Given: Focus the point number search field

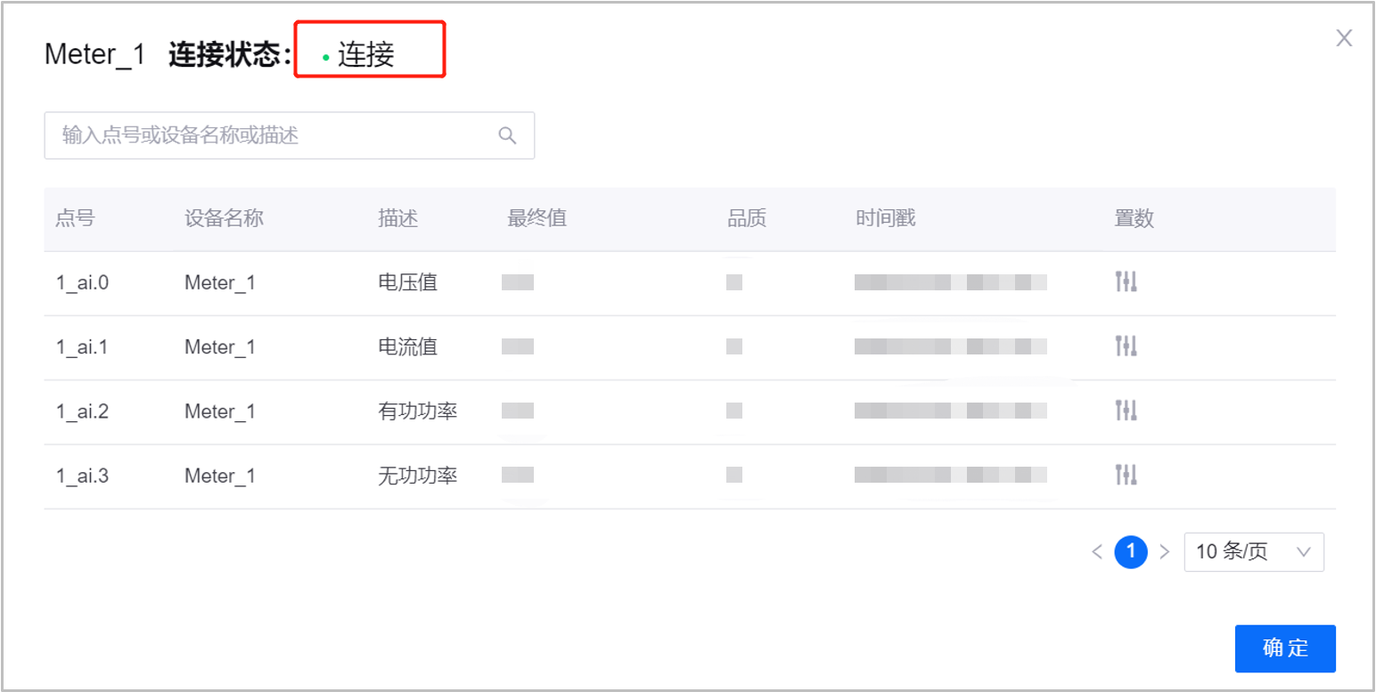Looking at the screenshot, I should pos(289,135).
